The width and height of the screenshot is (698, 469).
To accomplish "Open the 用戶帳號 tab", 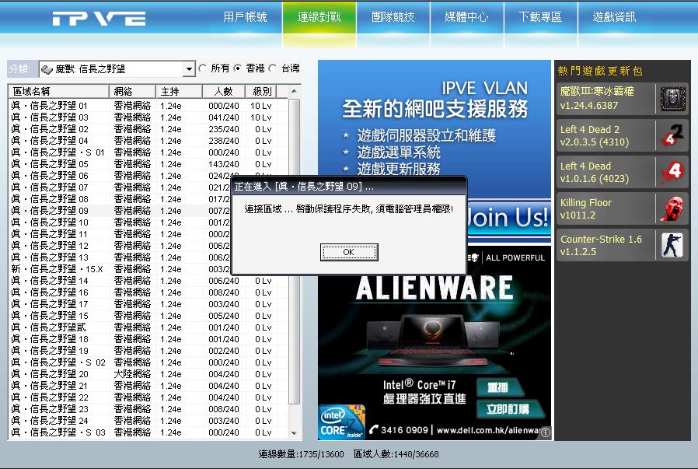I will pyautogui.click(x=246, y=17).
